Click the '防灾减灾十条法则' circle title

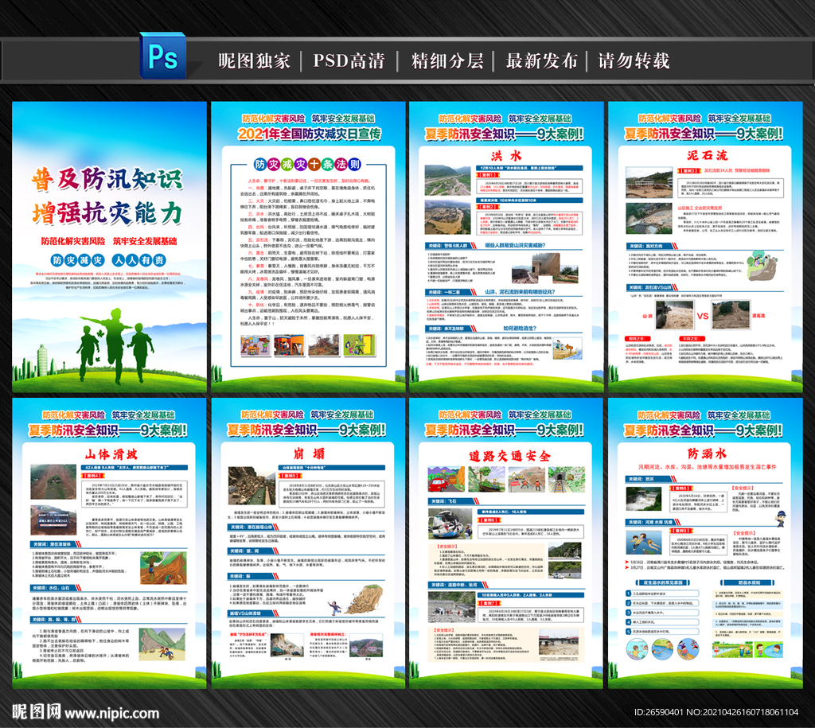pyautogui.click(x=307, y=165)
